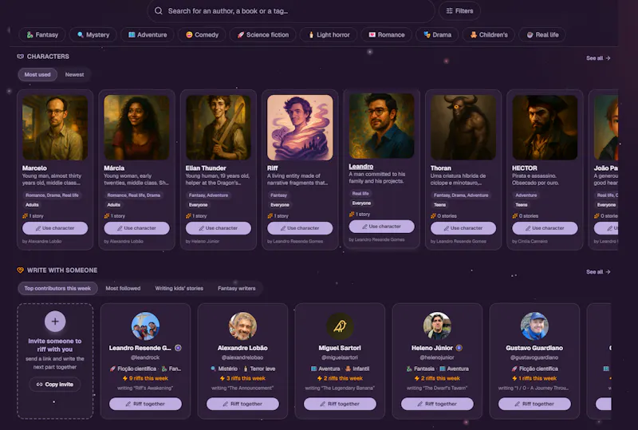Click the Leandro character name link
This screenshot has height=430, width=638.
tap(361, 167)
